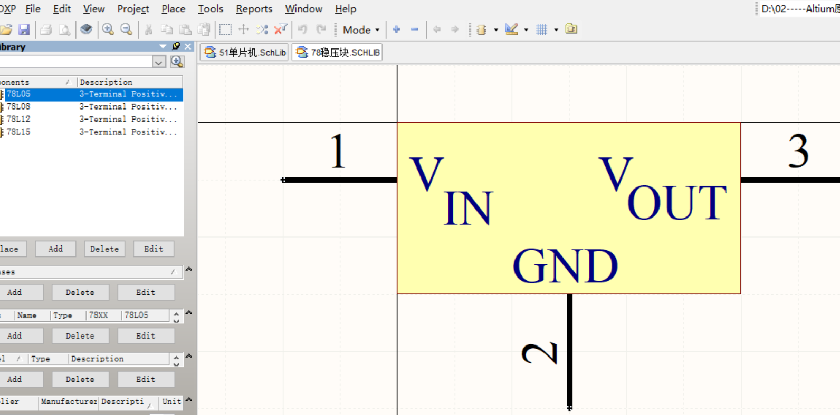Open the Place menu
This screenshot has width=840, height=415.
tap(173, 9)
